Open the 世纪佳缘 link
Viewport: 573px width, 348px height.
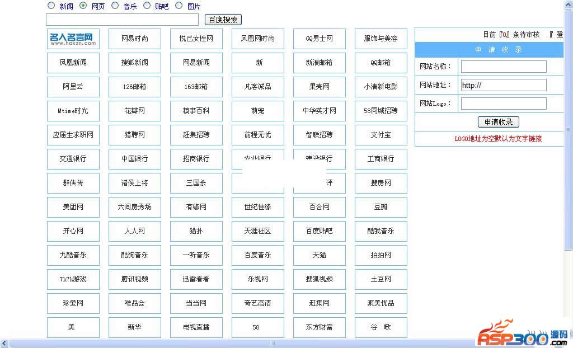coord(257,207)
